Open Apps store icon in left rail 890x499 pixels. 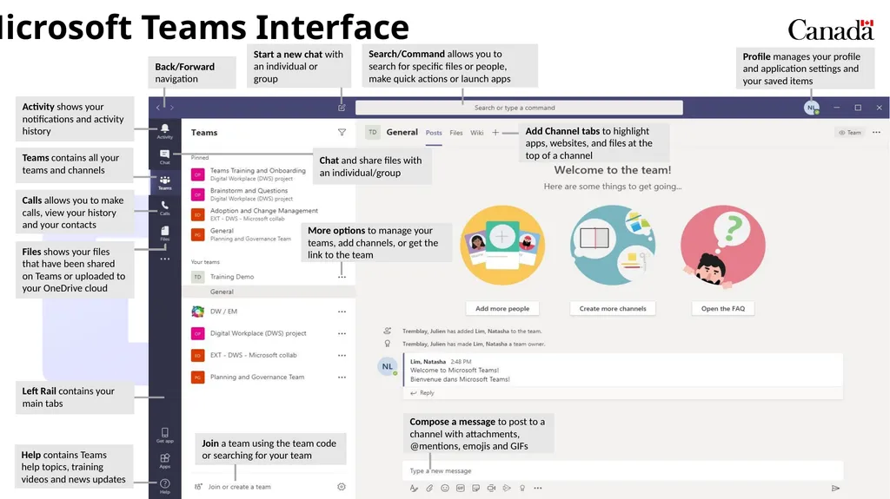(x=164, y=461)
